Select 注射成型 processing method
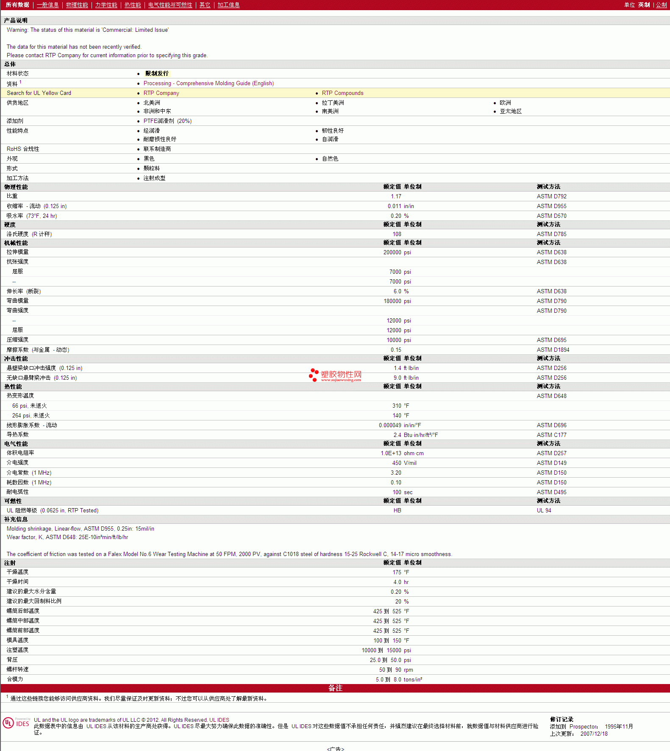The width and height of the screenshot is (670, 751). (154, 178)
